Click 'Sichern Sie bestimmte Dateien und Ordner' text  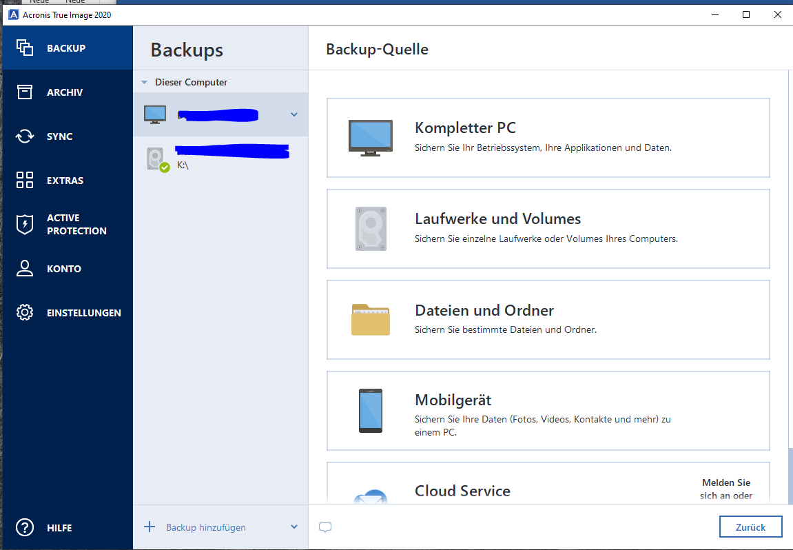click(506, 329)
